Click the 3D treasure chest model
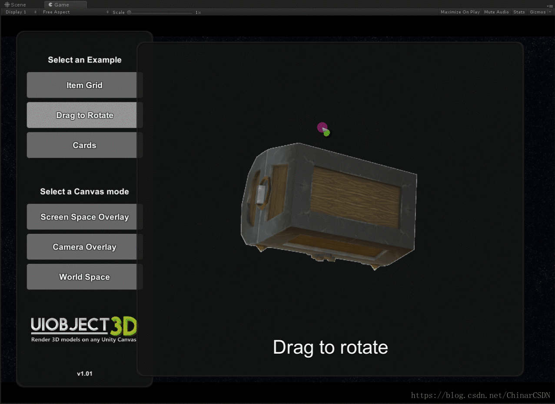 click(329, 206)
